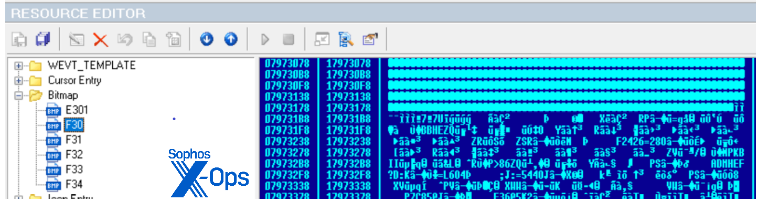The image size is (758, 201).
Task: Click the RESOURCE EDITOR panel title
Action: tap(78, 14)
